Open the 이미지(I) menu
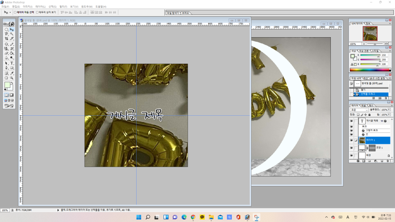 coord(27,7)
